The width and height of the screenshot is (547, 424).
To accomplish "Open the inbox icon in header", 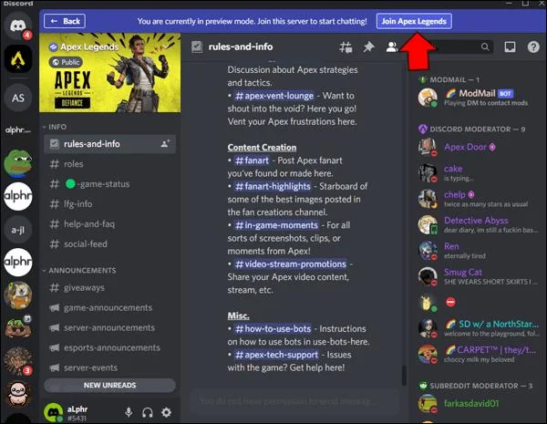I will pyautogui.click(x=510, y=47).
